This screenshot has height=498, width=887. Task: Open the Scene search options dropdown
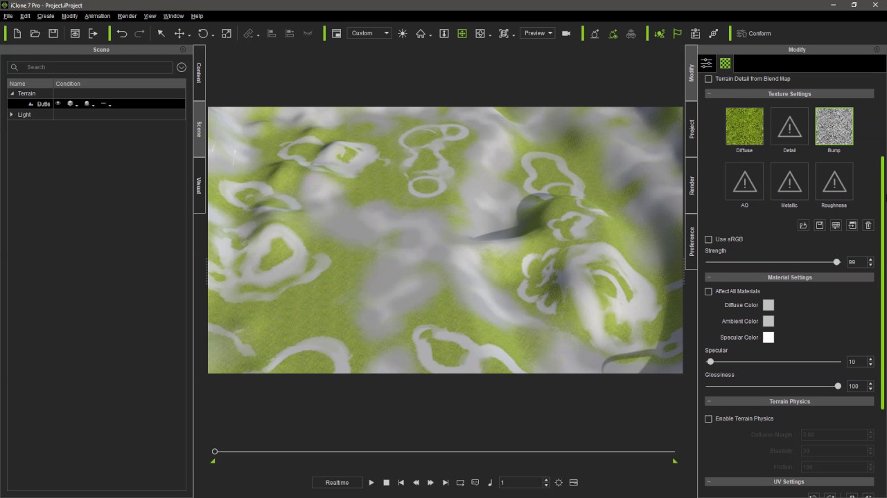(182, 67)
